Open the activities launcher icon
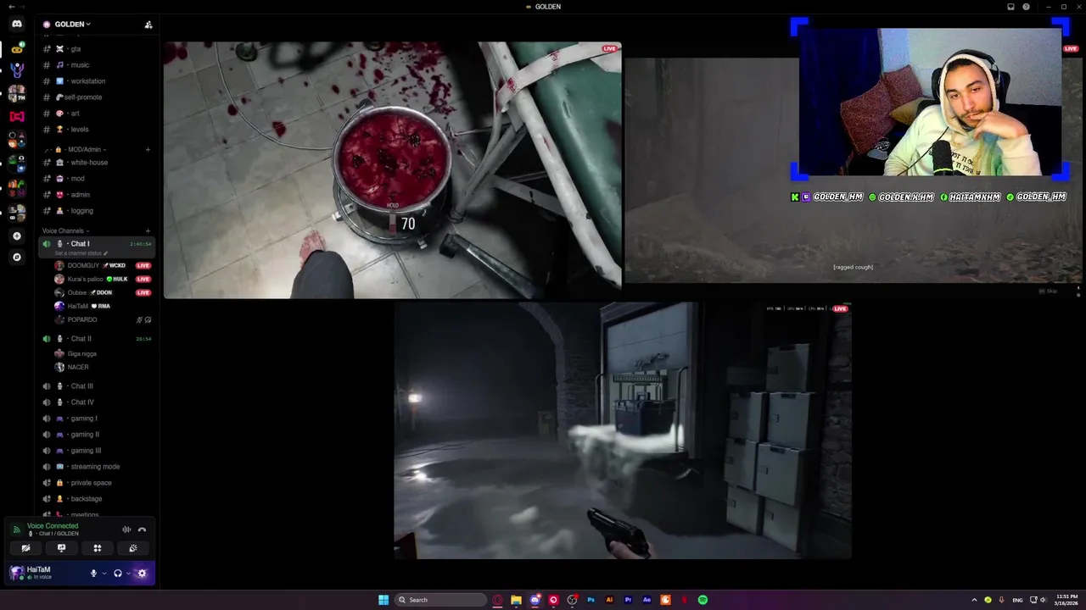Image resolution: width=1086 pixels, height=610 pixels. 97,548
